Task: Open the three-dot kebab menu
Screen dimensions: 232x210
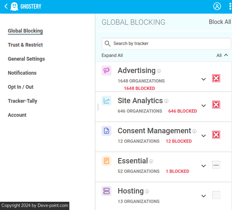Action: pyautogui.click(x=230, y=6)
